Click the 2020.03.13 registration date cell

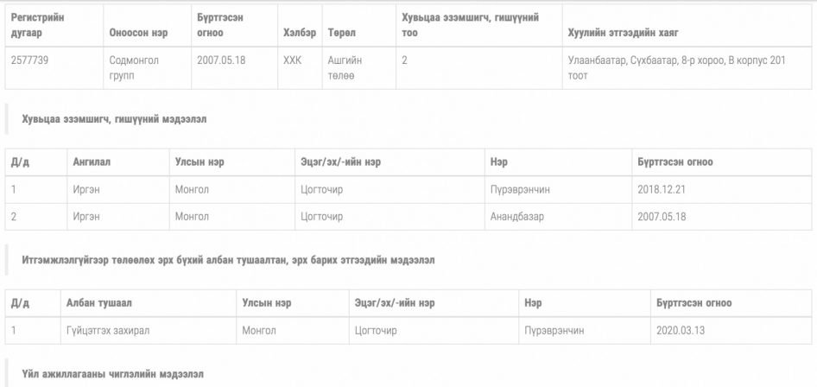tap(681, 330)
